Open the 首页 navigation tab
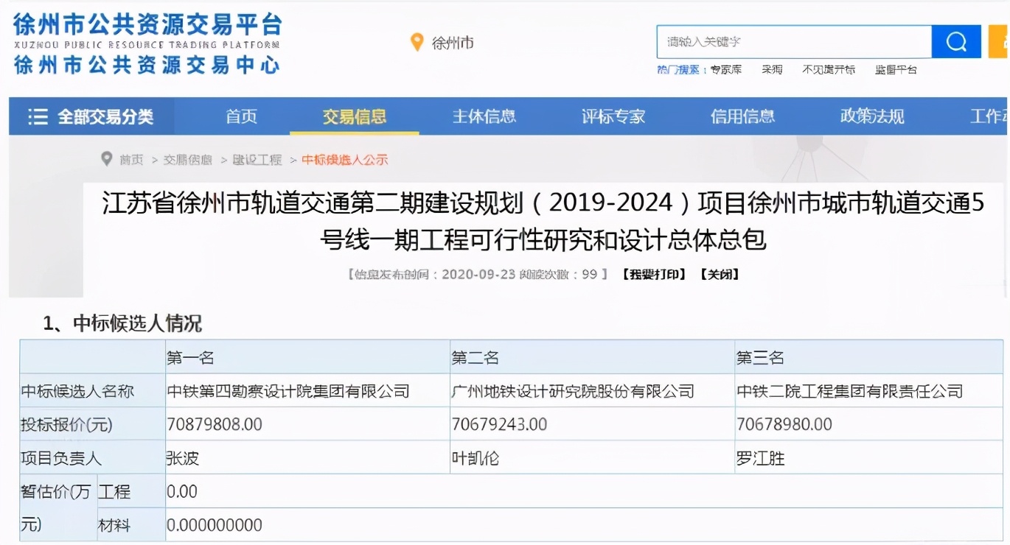 241,116
